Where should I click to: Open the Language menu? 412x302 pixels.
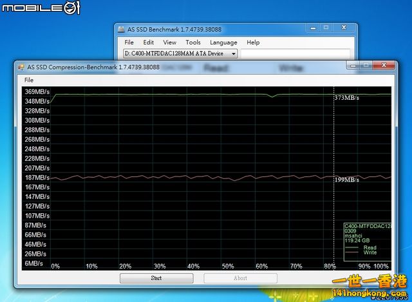point(223,42)
